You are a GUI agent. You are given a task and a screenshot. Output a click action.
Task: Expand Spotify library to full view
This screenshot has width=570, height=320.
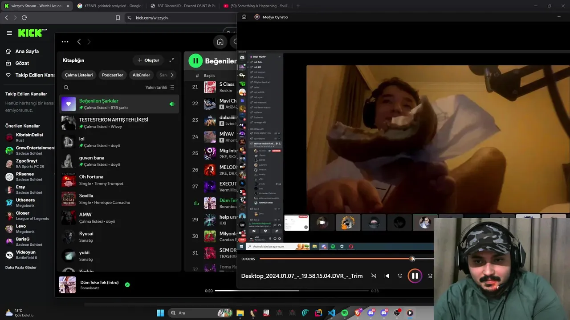coord(171,60)
